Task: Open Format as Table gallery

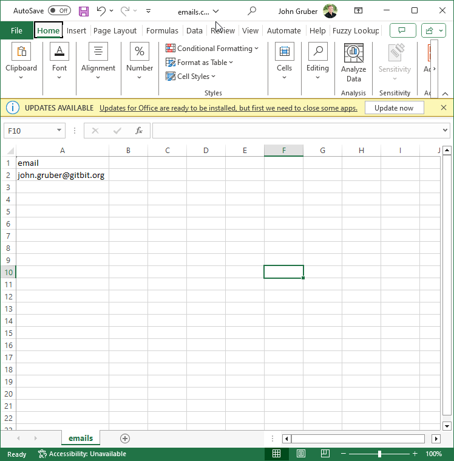Action: [x=199, y=63]
